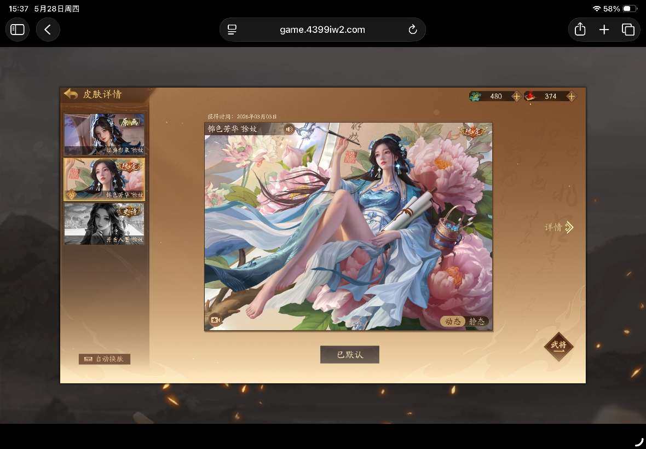This screenshot has height=449, width=646.
Task: Add more of the 374 red currency
Action: [x=571, y=96]
